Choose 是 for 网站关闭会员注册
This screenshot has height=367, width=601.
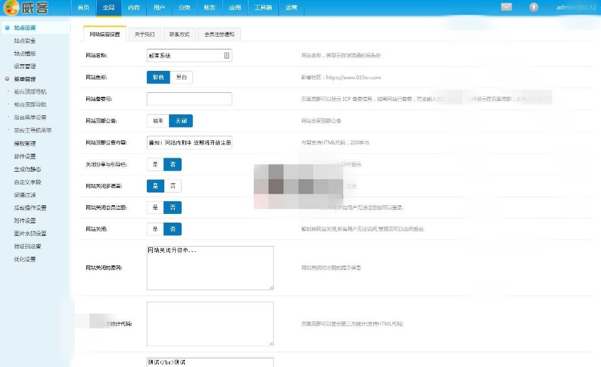coord(155,207)
